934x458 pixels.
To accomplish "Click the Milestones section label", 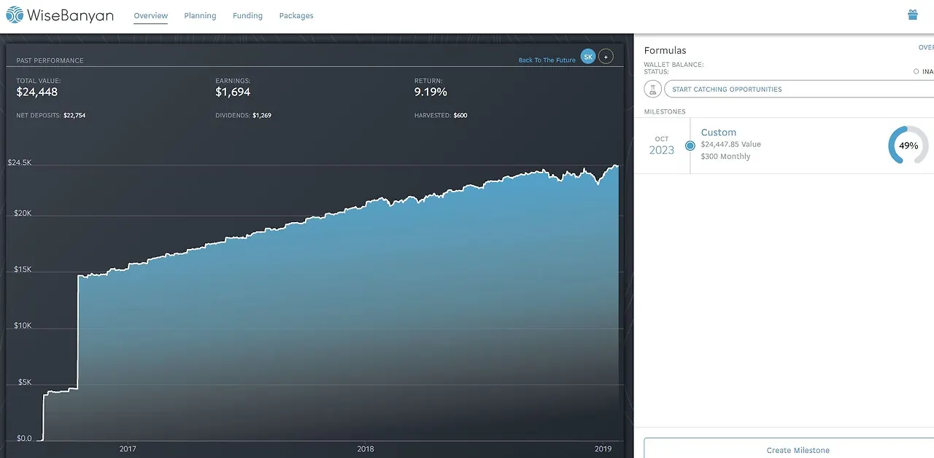I will pos(665,111).
